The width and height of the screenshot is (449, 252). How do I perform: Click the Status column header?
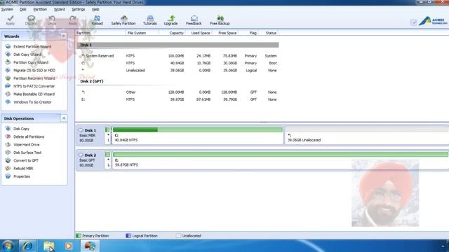point(268,33)
